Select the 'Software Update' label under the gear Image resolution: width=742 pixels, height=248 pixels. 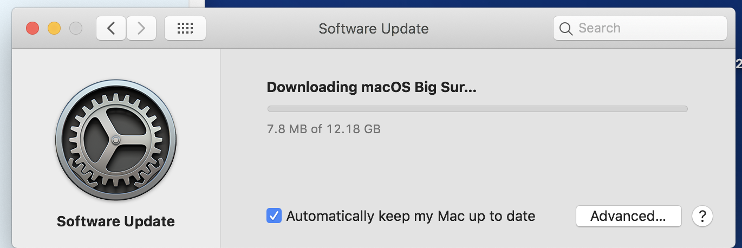116,221
